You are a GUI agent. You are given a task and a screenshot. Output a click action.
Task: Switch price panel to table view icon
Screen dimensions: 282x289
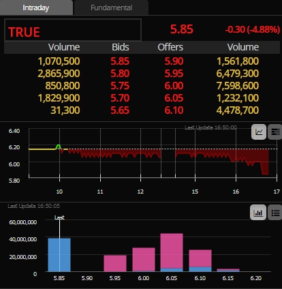tap(275, 132)
